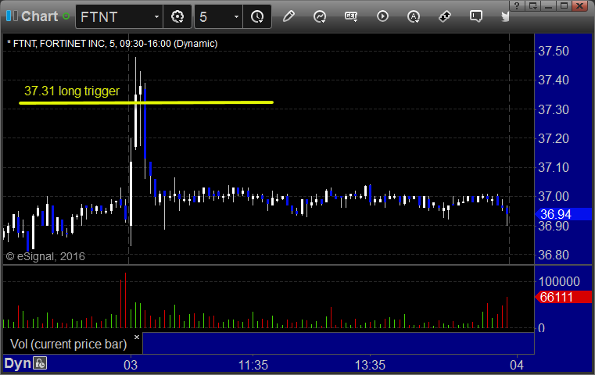
Task: Open the alerts circled-A icon
Action: pyautogui.click(x=414, y=16)
